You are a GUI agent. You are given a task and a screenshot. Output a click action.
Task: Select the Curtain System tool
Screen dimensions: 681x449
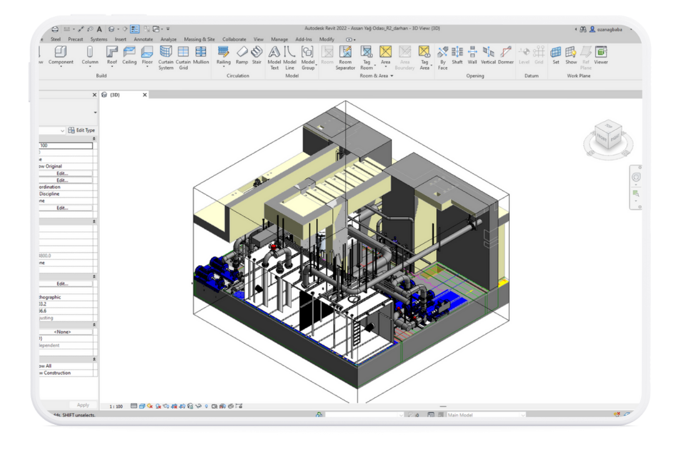click(166, 57)
